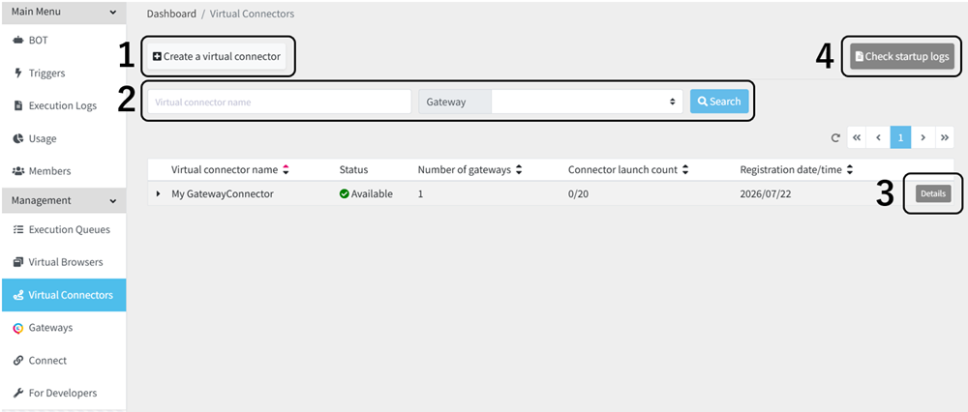Sort by Connector launch count column
The image size is (968, 412).
[628, 169]
